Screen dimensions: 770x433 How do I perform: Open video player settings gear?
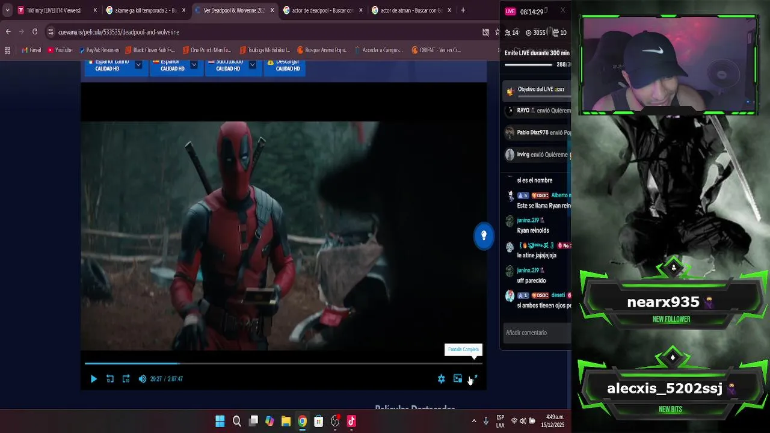(x=442, y=379)
